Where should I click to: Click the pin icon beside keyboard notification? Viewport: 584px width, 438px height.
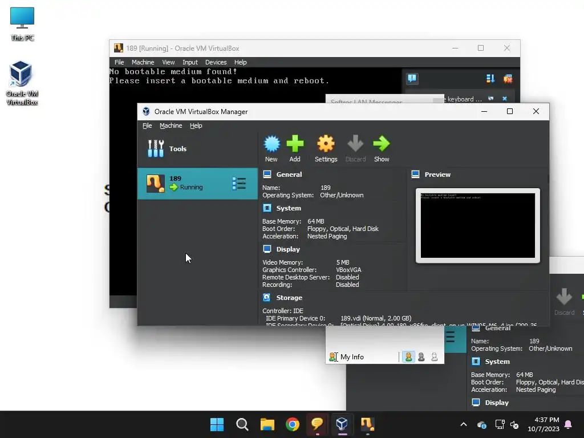[x=491, y=99]
